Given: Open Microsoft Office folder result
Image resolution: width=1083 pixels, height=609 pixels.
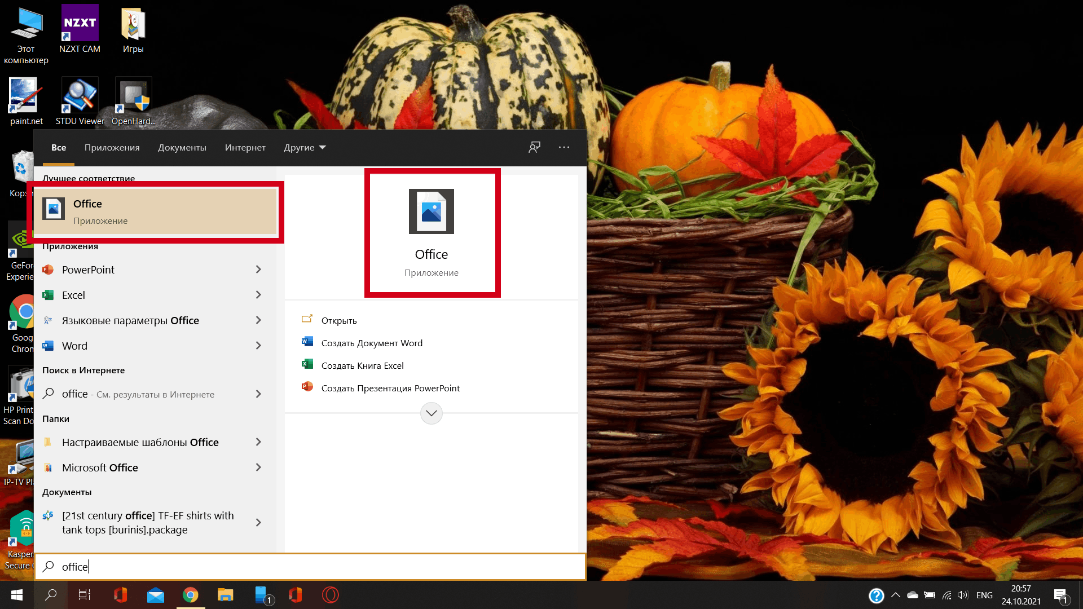Looking at the screenshot, I should click(100, 467).
